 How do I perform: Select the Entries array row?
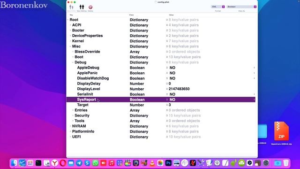[161, 110]
